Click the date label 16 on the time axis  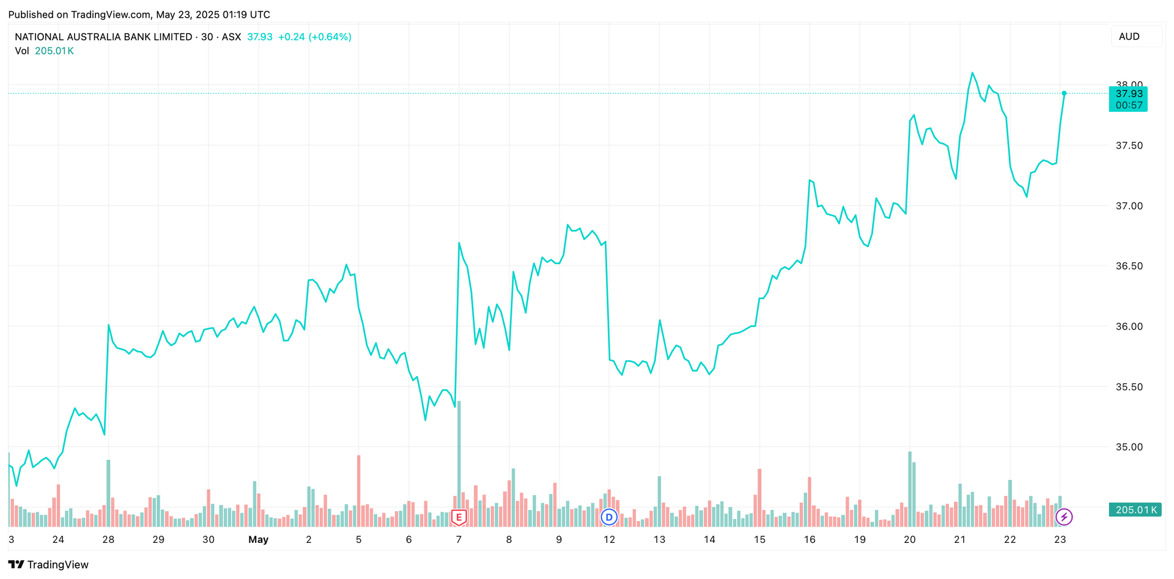[x=810, y=539]
